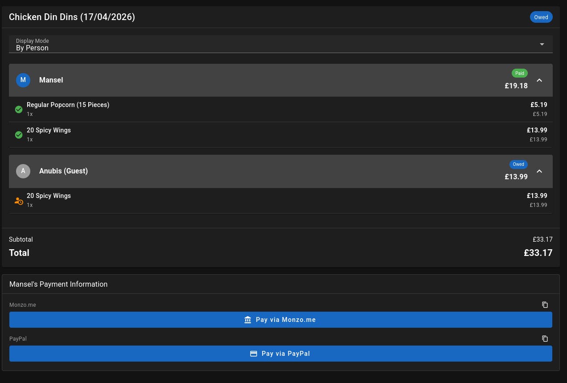Image resolution: width=567 pixels, height=383 pixels.
Task: Select Mansel's 20 Spicy Wings item name
Action: (x=49, y=130)
